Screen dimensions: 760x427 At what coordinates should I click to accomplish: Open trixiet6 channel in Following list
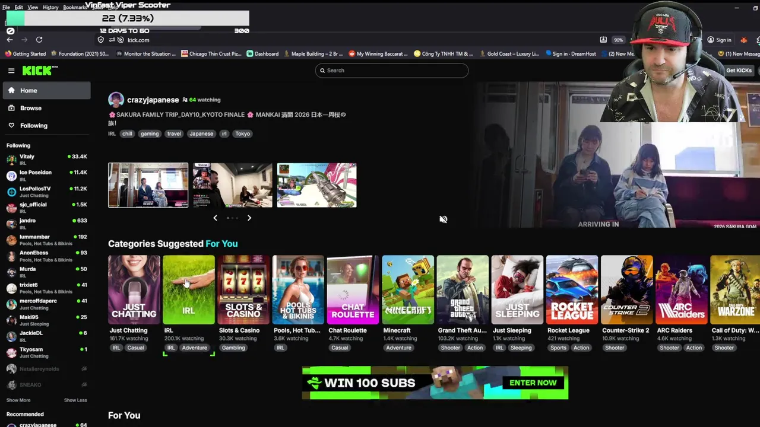pyautogui.click(x=47, y=288)
